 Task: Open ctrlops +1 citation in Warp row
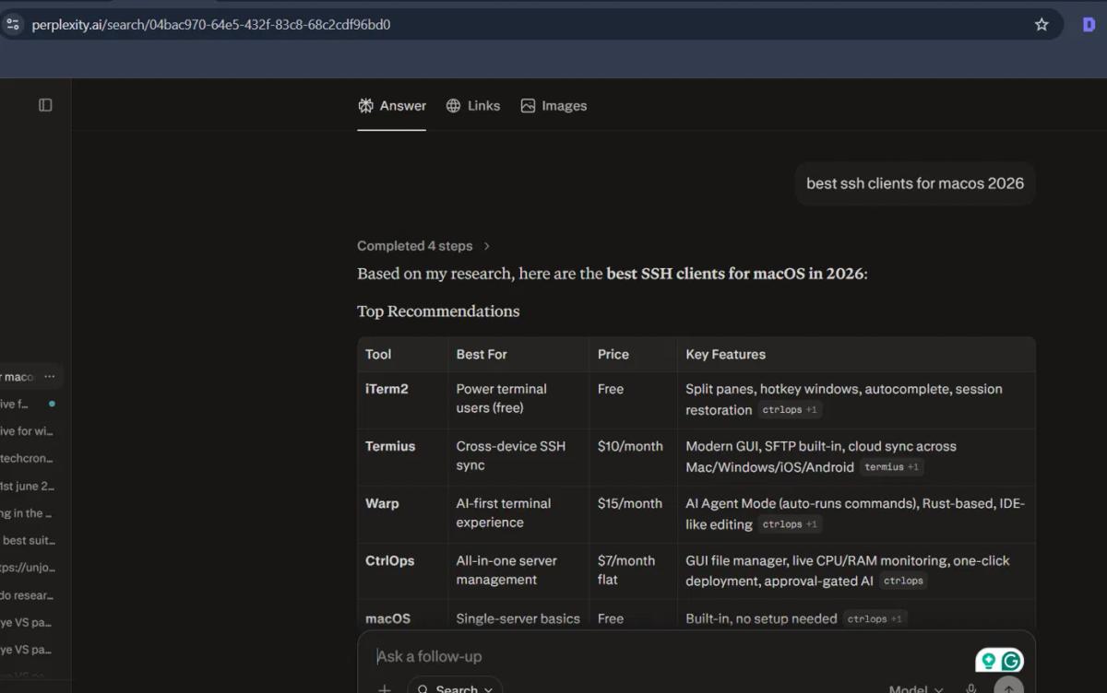tap(790, 524)
